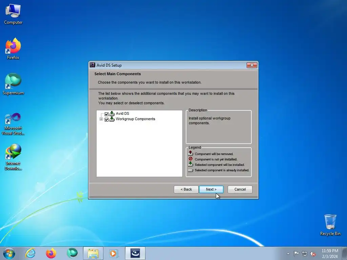The width and height of the screenshot is (347, 260).
Task: Close the Avid DS Setup dialog
Action: tap(252, 65)
